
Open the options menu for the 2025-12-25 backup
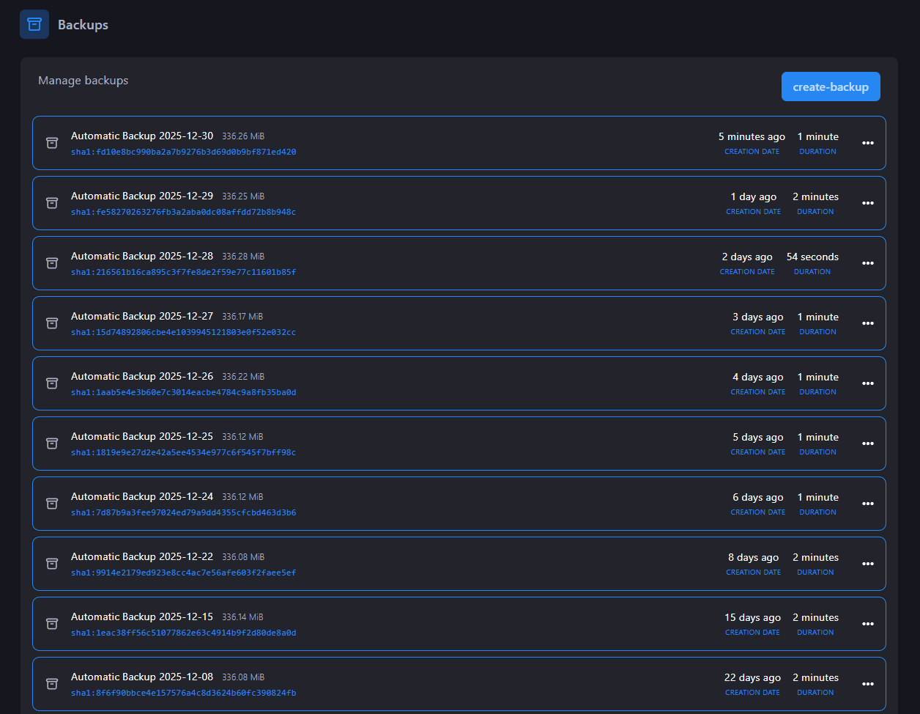click(x=868, y=444)
